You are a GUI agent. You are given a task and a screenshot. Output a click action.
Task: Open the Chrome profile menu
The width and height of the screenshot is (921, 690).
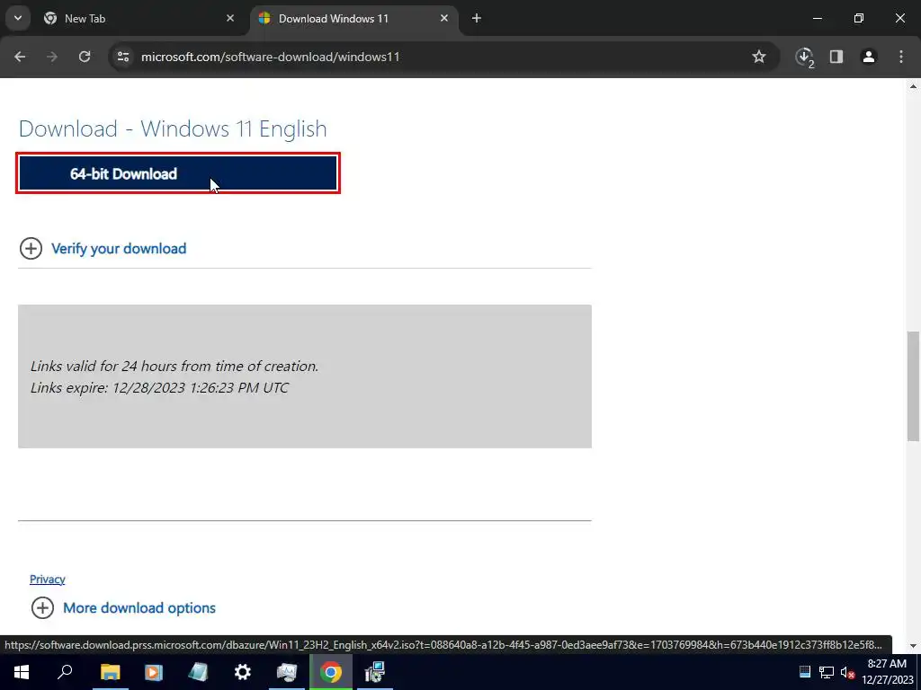click(869, 57)
